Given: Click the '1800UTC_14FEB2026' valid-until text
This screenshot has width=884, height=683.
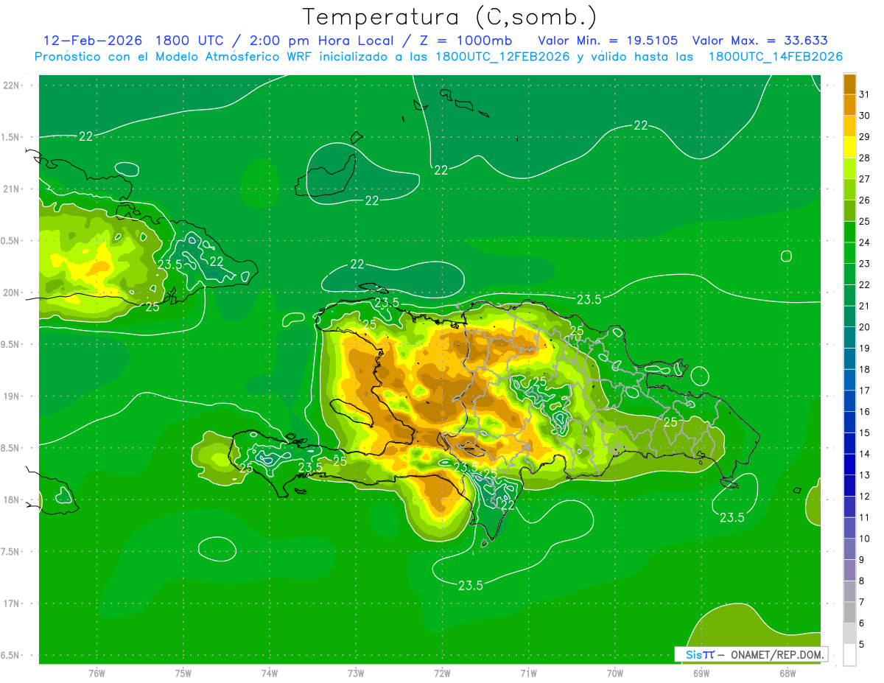Looking at the screenshot, I should tap(775, 57).
